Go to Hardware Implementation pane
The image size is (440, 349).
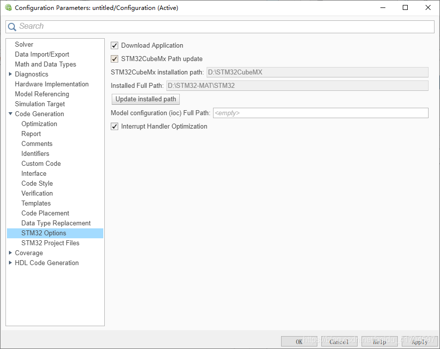(52, 84)
